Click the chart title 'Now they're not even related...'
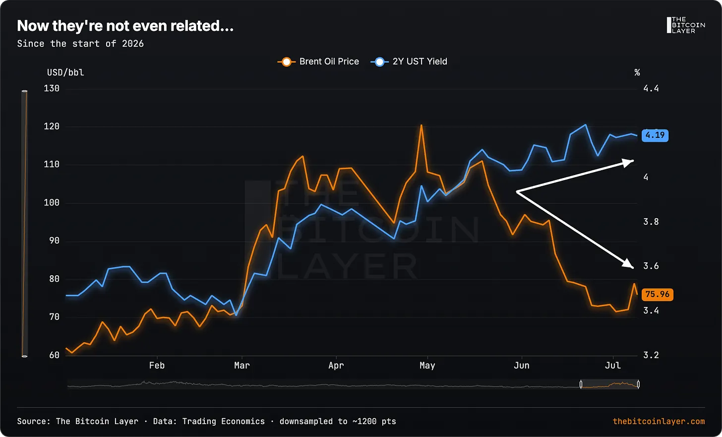This screenshot has width=722, height=437. 125,26
